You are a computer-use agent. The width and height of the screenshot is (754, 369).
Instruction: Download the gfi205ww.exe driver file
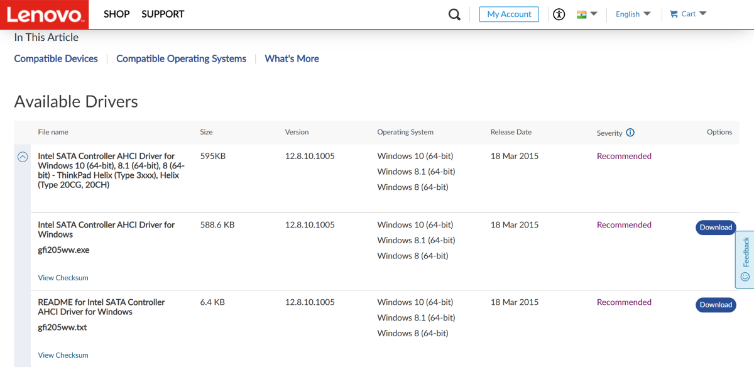716,228
